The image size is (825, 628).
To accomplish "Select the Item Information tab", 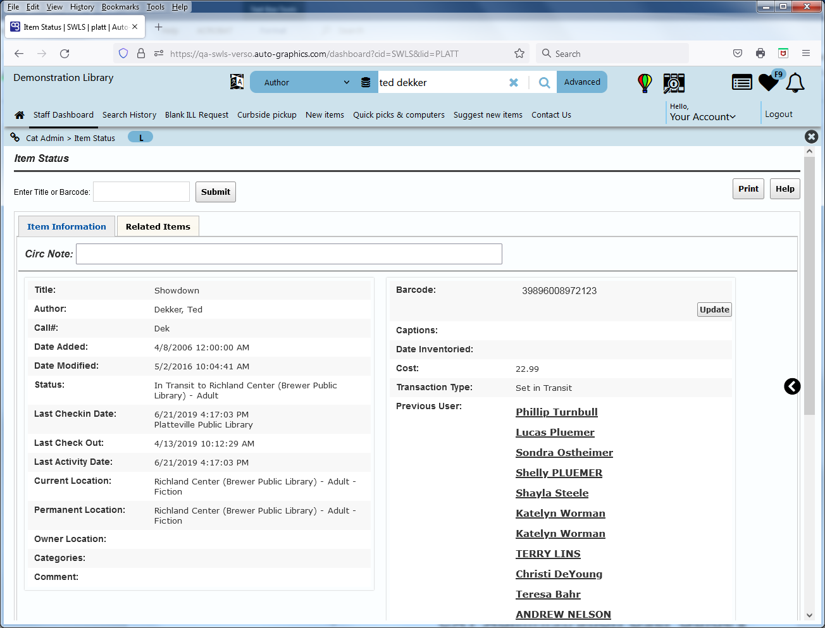I will [x=66, y=226].
